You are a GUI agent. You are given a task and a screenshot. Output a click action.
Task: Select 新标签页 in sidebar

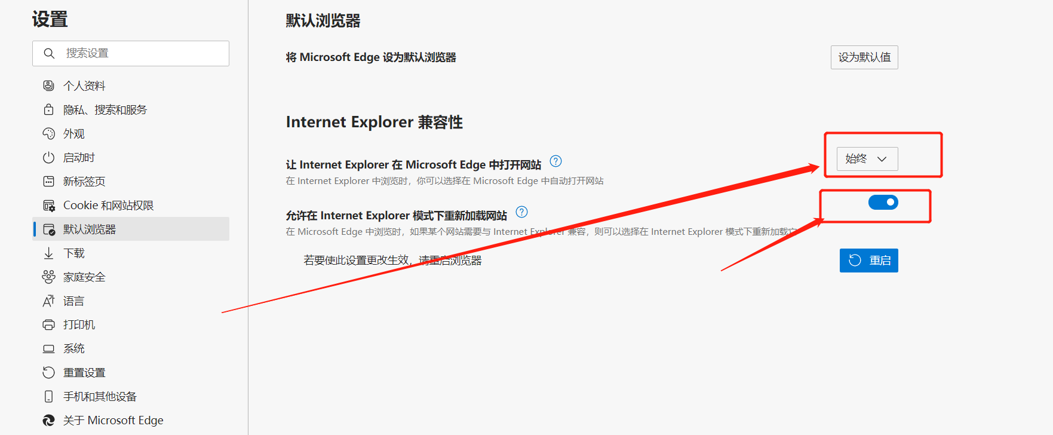[131, 181]
